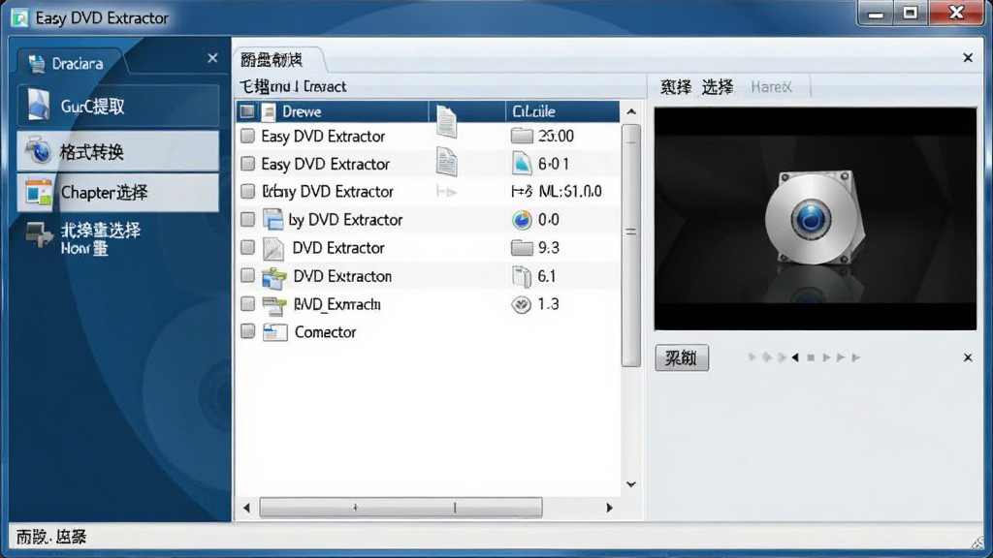Image resolution: width=993 pixels, height=558 pixels.
Task: Select the GurC提取 sidebar item
Action: click(118, 106)
